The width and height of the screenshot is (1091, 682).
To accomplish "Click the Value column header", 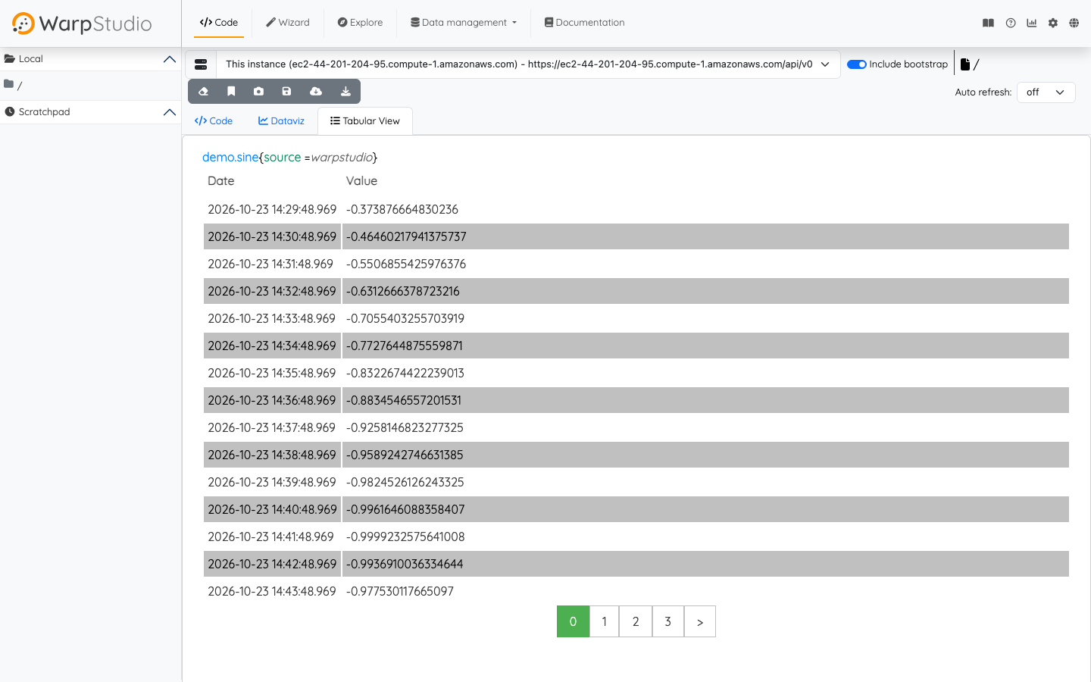I will click(x=361, y=181).
